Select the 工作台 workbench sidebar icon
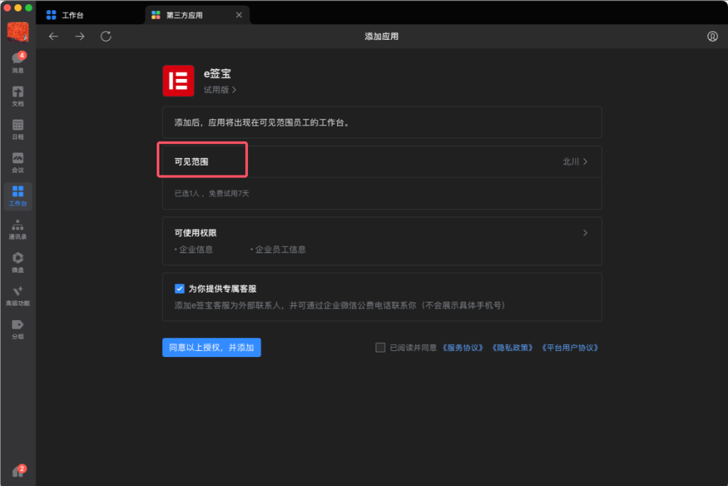The image size is (728, 486). click(18, 196)
